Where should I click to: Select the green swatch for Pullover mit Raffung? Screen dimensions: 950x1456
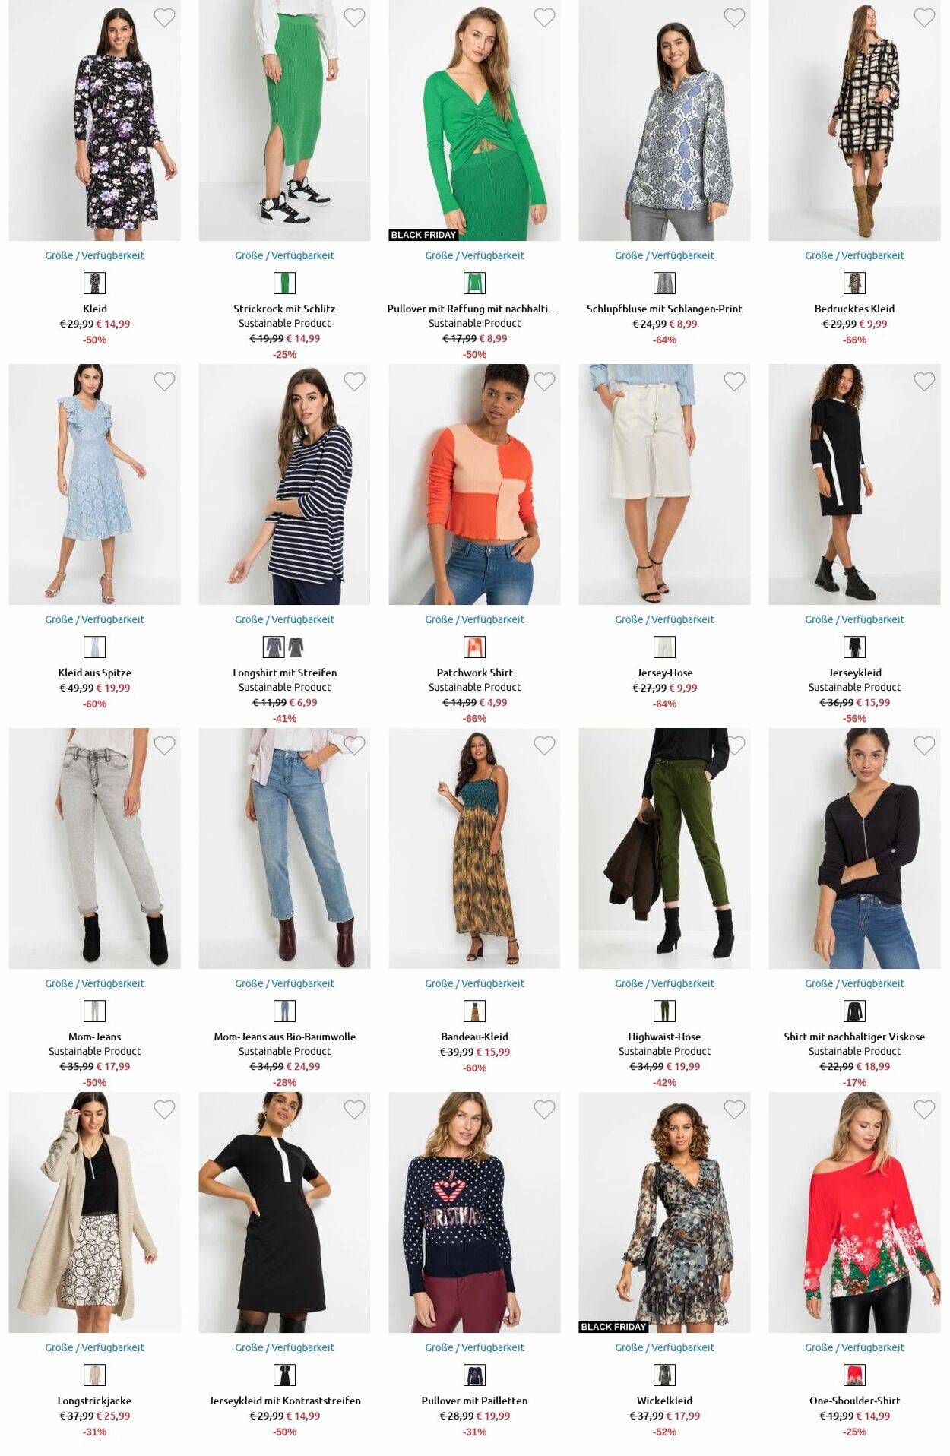pos(474,283)
